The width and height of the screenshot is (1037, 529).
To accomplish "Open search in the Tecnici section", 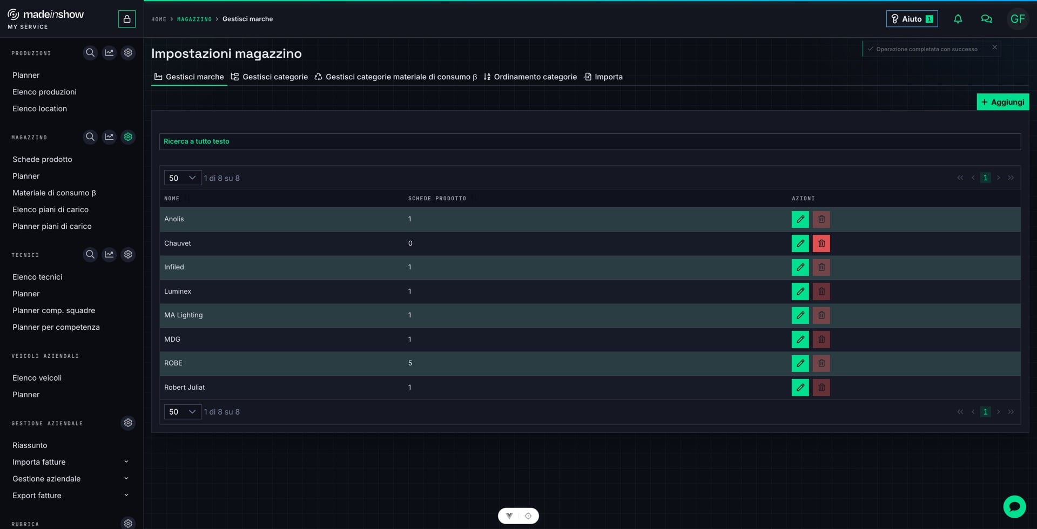I will click(90, 254).
